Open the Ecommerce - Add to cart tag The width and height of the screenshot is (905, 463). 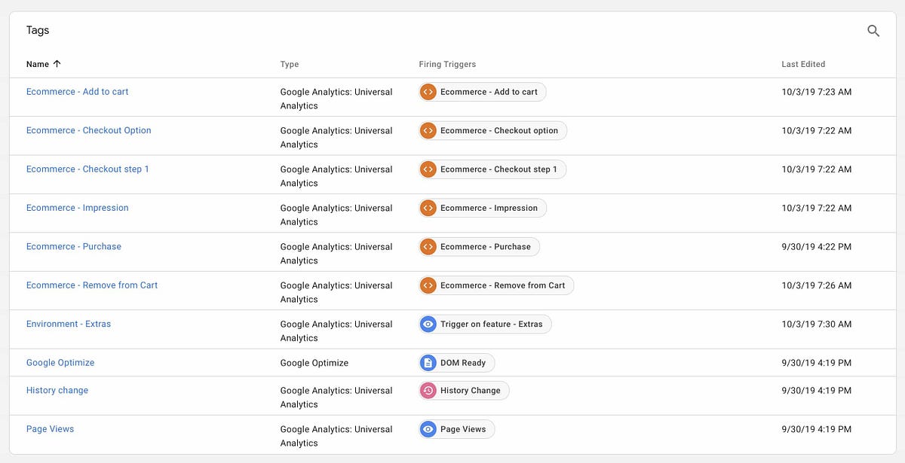(77, 92)
